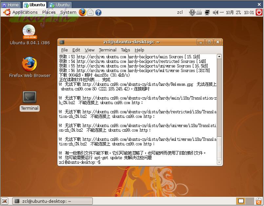
Task: Click the line with 4min55s
Action: 94,75
